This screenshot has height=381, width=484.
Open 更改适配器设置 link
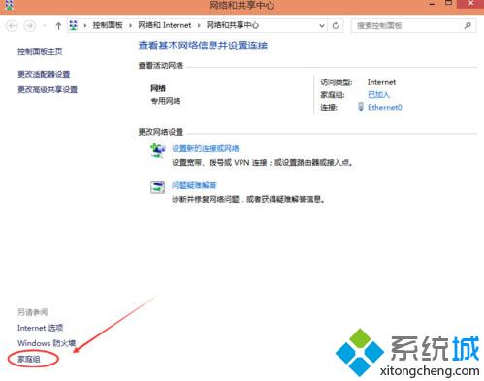point(44,74)
